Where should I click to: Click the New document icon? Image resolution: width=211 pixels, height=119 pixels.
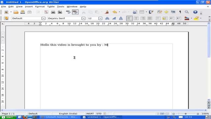click(6, 12)
